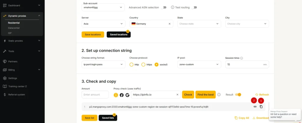Click the Dashboard grid icon
302x123 pixels.
click(5, 5)
